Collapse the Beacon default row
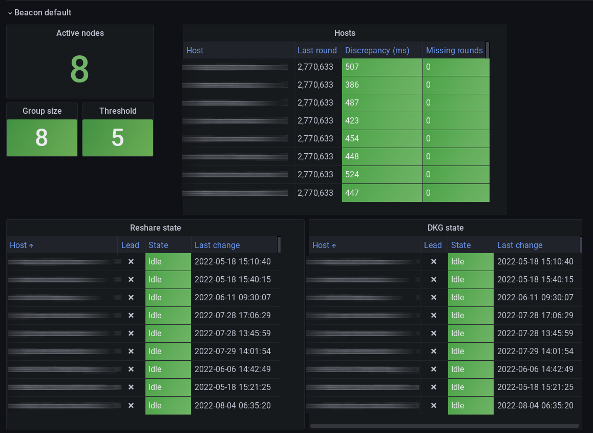The height and width of the screenshot is (433, 593). click(x=10, y=13)
